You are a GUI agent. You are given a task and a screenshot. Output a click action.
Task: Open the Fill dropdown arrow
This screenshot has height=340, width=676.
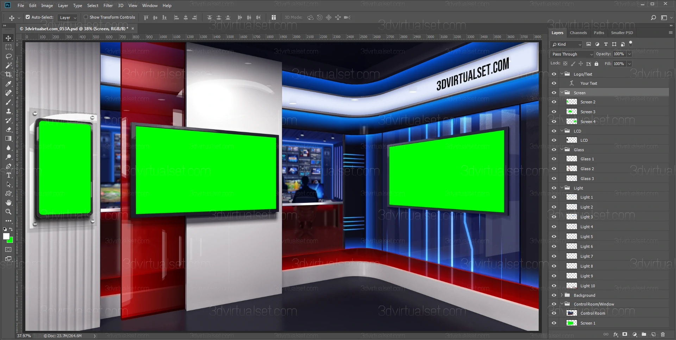coord(629,64)
